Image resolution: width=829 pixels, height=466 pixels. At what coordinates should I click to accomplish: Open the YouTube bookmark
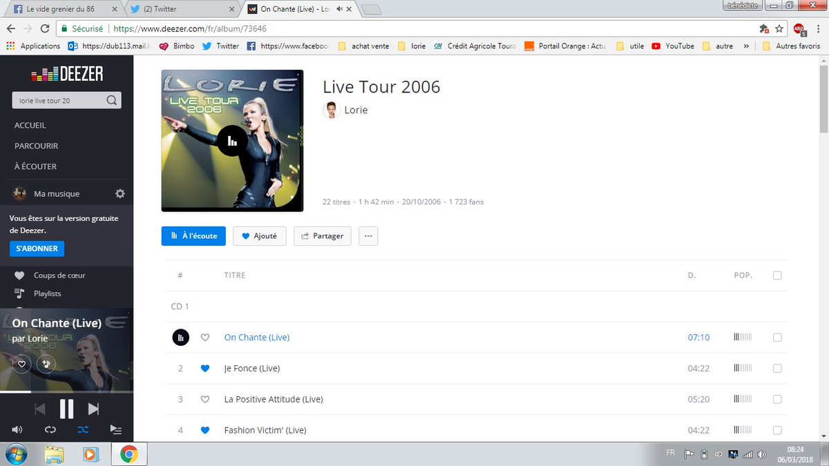click(x=673, y=46)
